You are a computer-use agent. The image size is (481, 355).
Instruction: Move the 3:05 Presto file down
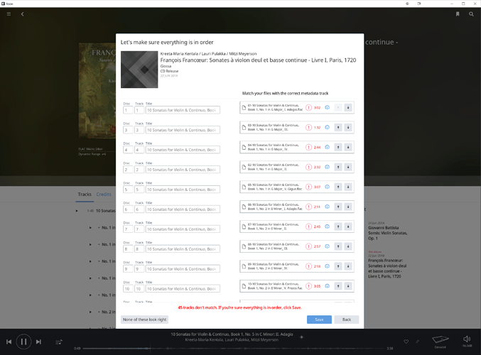pos(348,286)
